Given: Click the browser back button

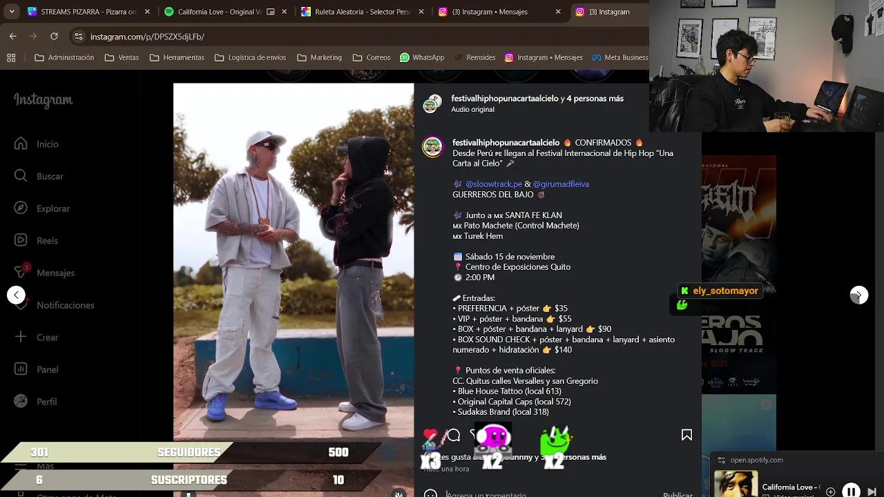Looking at the screenshot, I should point(12,36).
